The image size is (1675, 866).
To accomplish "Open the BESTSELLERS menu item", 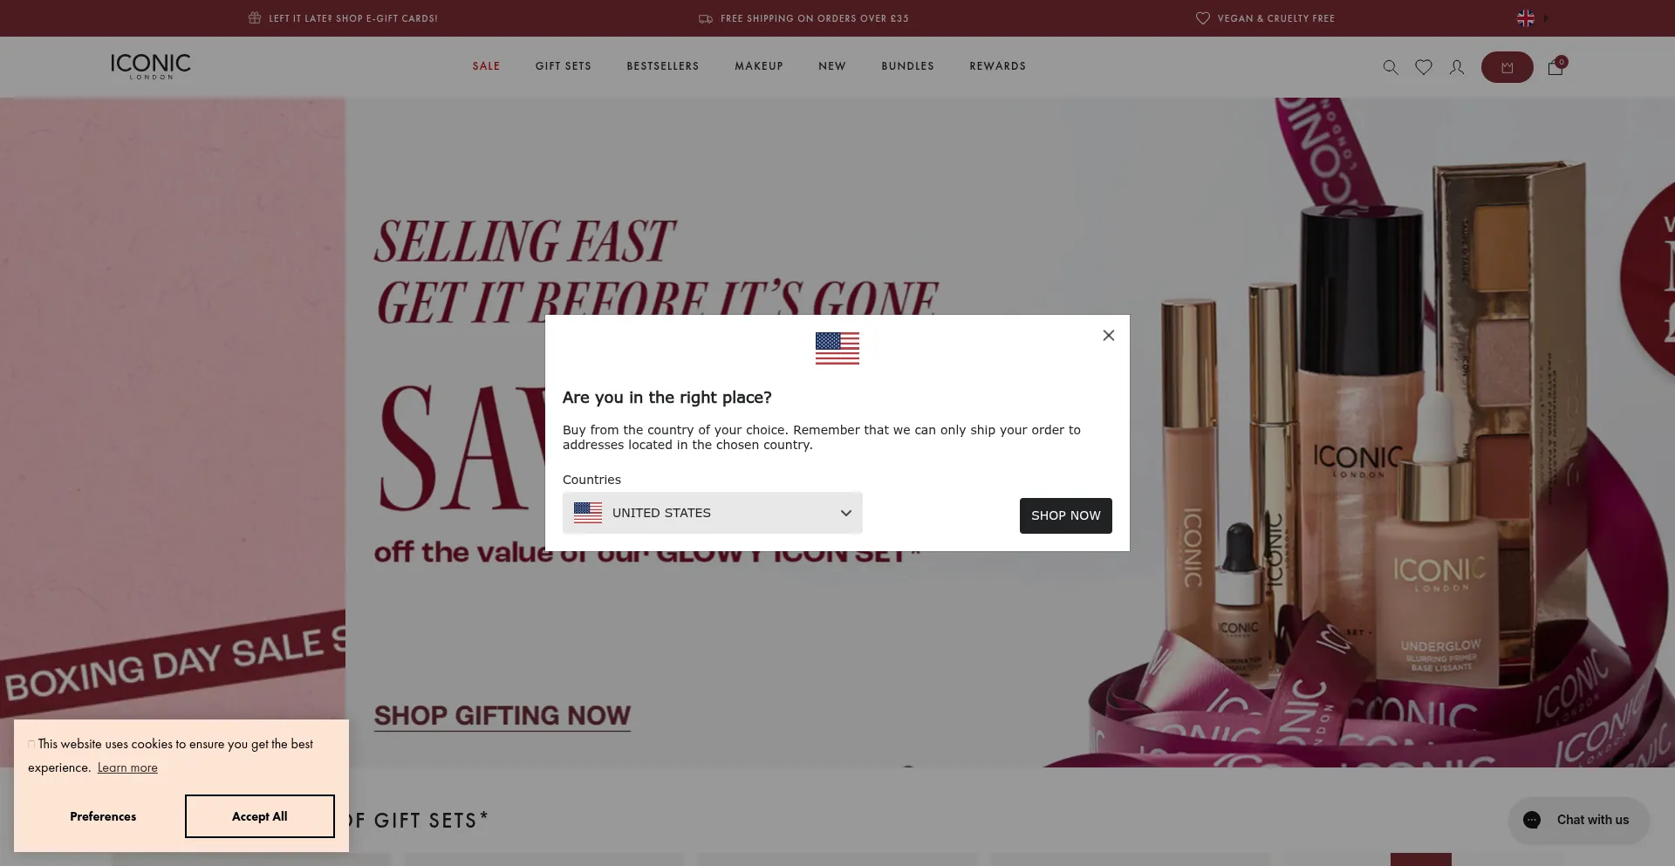I will (663, 66).
